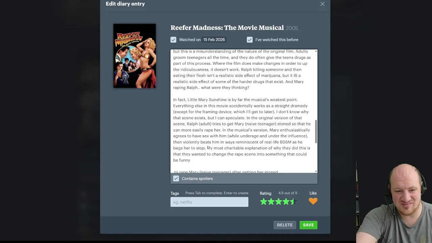Screen dimensions: 432x243
Task: Toggle the Watched on checkbox
Action: click(173, 40)
